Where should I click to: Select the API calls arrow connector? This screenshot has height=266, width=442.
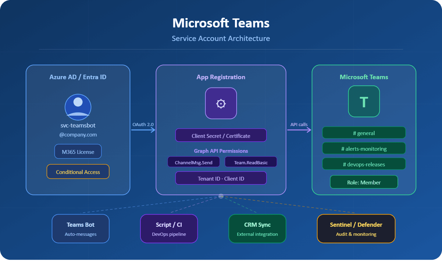(299, 129)
